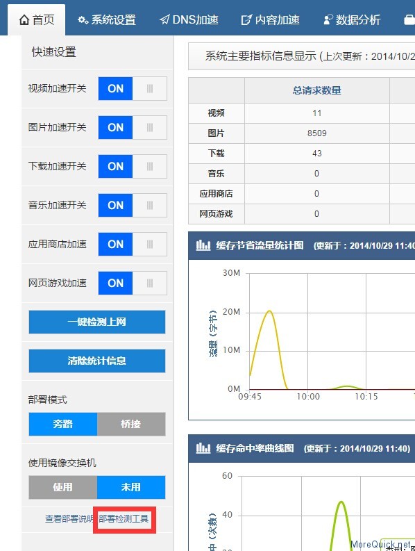Click the 音乐 row label
This screenshot has width=415, height=551.
coord(217,174)
